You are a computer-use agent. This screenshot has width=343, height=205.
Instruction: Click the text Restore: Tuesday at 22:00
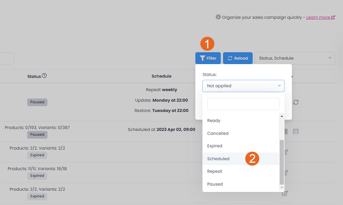point(161,111)
